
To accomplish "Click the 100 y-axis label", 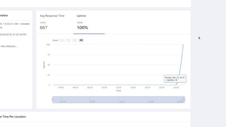I will 48,45.
